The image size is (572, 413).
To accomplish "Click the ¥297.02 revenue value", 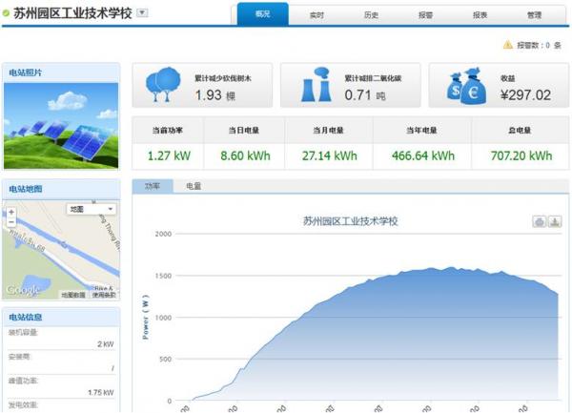I will (525, 95).
